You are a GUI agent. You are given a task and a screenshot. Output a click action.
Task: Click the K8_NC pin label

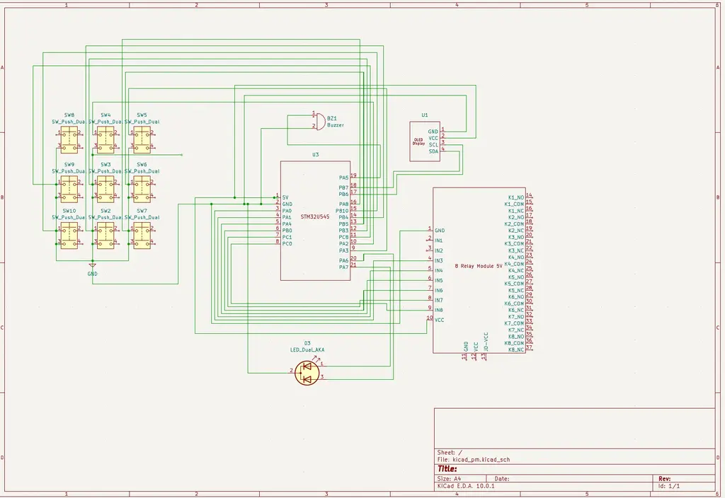point(516,349)
